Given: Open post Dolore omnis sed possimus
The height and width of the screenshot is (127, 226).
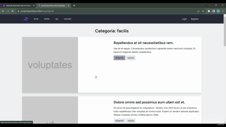Looking at the screenshot, I should (149, 102).
